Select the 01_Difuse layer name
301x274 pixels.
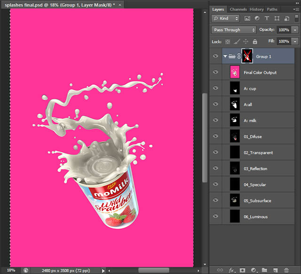[253, 137]
